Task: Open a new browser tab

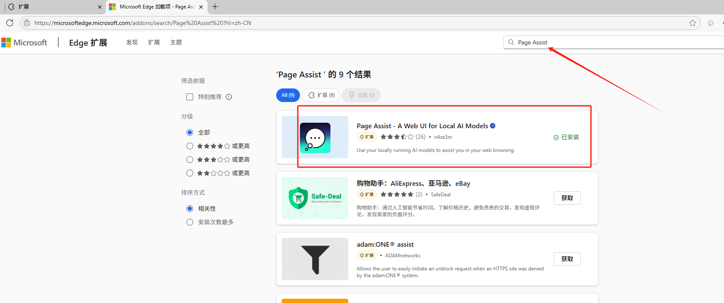Action: coord(215,7)
